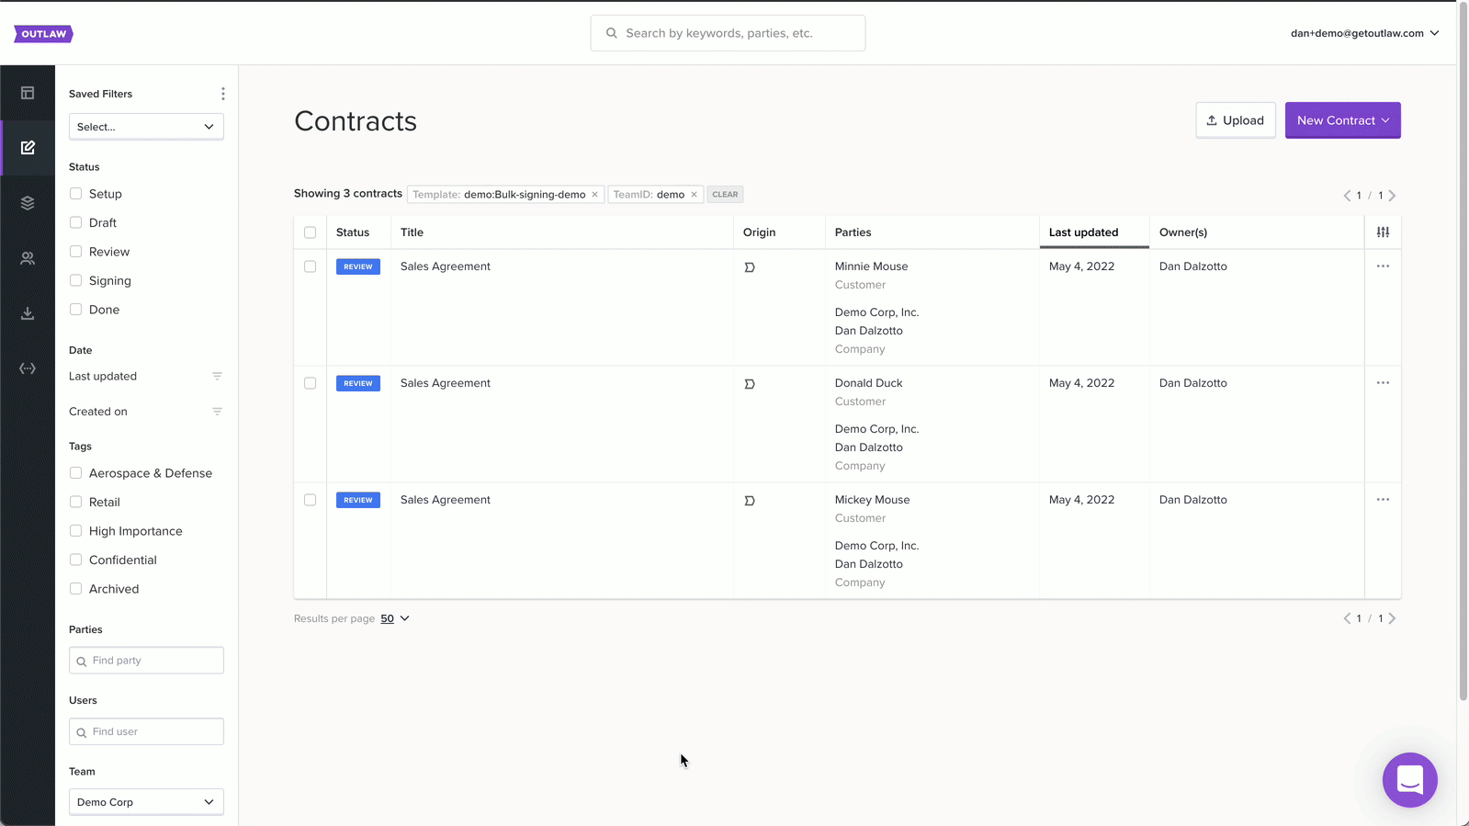Remove the Template filter chip

594,195
